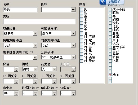
Task: Toggle the 雷 attribute checkbox
Action: pos(82,16)
